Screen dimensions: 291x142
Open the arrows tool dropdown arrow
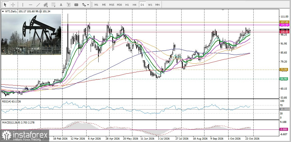88,5
